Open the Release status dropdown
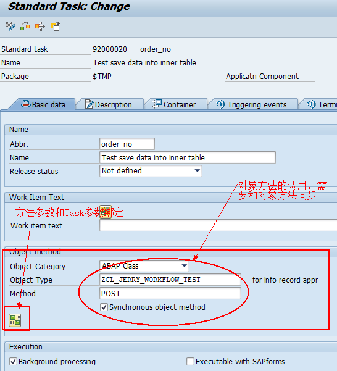This screenshot has height=371, width=337. [x=198, y=170]
